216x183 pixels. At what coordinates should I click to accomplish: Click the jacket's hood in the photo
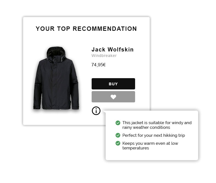pyautogui.click(x=55, y=51)
